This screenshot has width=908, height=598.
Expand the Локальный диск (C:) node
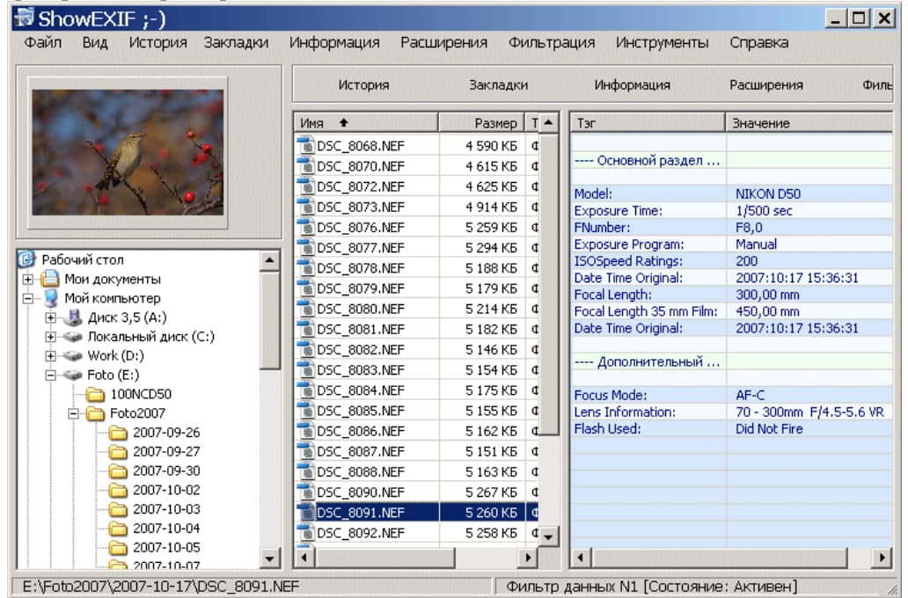tap(51, 337)
